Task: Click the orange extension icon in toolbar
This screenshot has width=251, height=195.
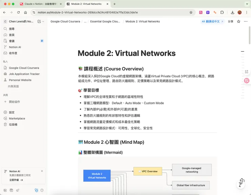Action: click(215, 12)
